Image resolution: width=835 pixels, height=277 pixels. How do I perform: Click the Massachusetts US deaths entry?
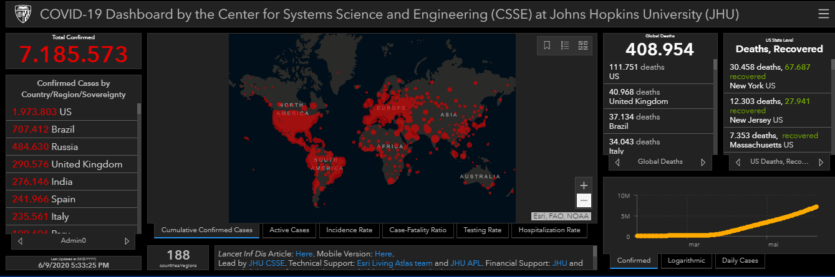pyautogui.click(x=776, y=140)
